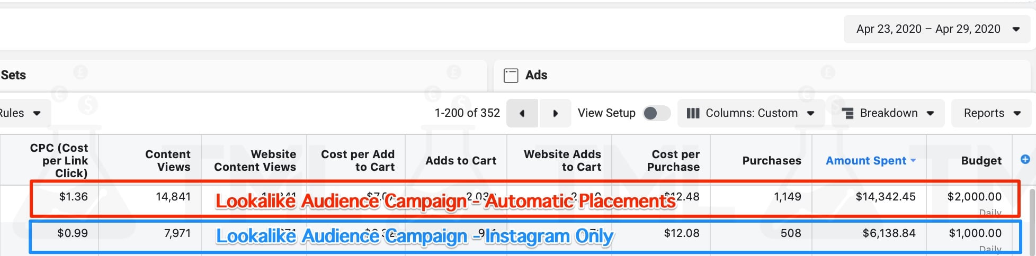The height and width of the screenshot is (256, 1036).
Task: Click the Breakdown list icon
Action: [847, 113]
